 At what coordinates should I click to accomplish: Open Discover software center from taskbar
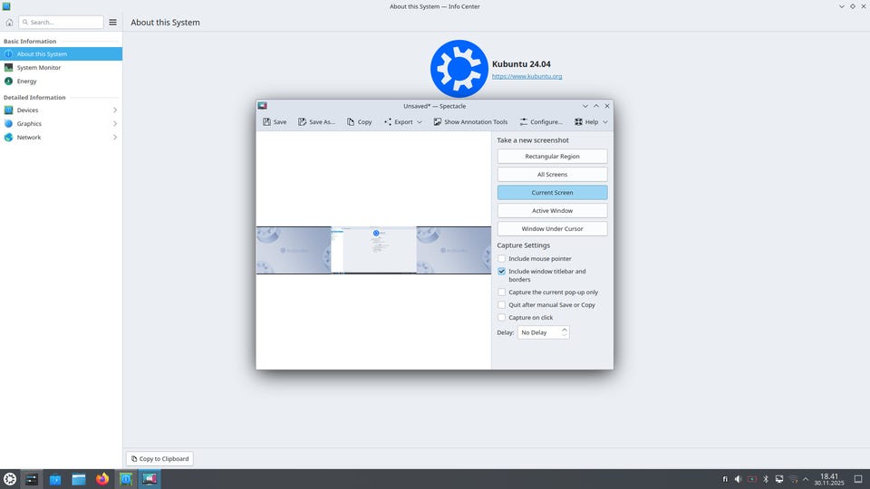pyautogui.click(x=55, y=479)
